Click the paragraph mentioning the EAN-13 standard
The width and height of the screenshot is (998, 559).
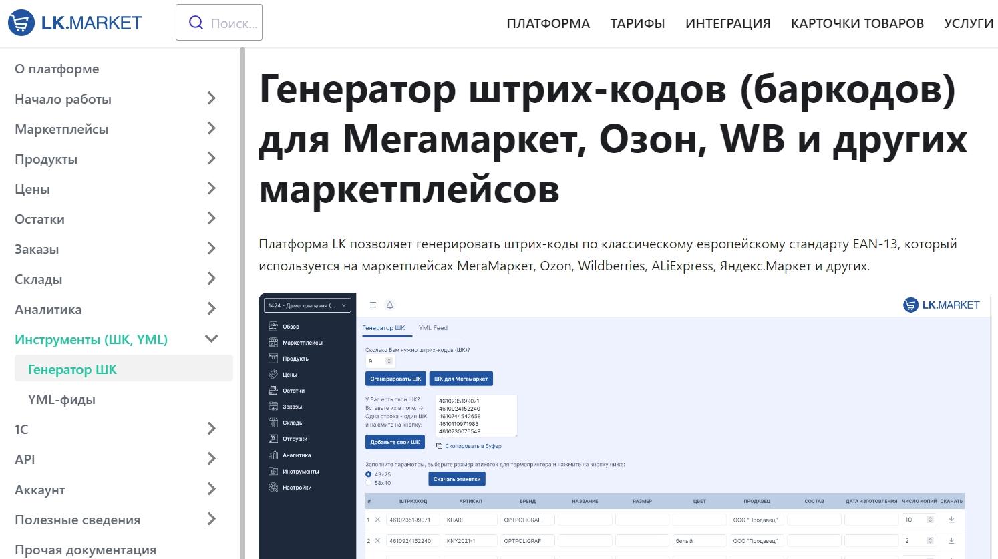[x=608, y=255]
